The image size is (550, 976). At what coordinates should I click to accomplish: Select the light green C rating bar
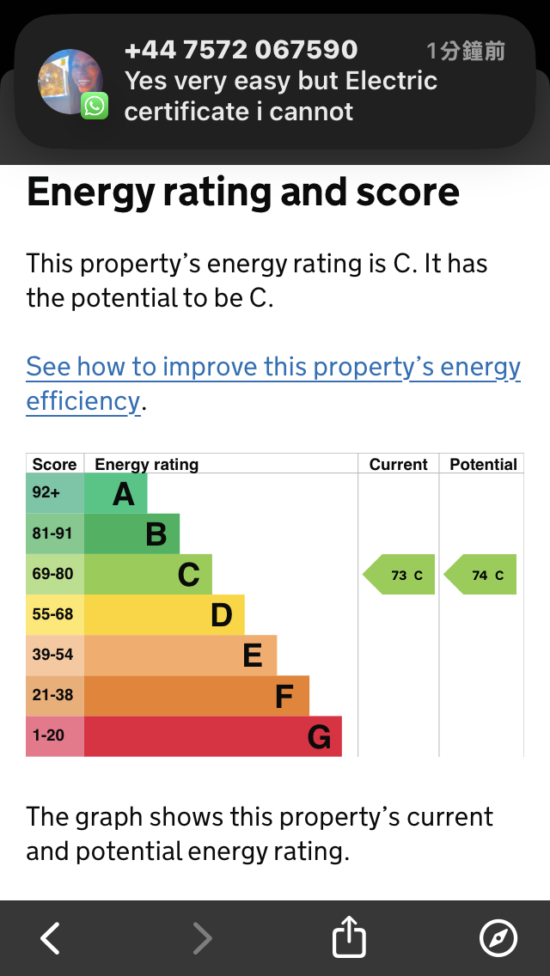[148, 575]
